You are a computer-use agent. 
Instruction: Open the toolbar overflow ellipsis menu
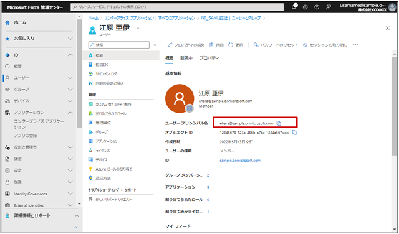[356, 45]
